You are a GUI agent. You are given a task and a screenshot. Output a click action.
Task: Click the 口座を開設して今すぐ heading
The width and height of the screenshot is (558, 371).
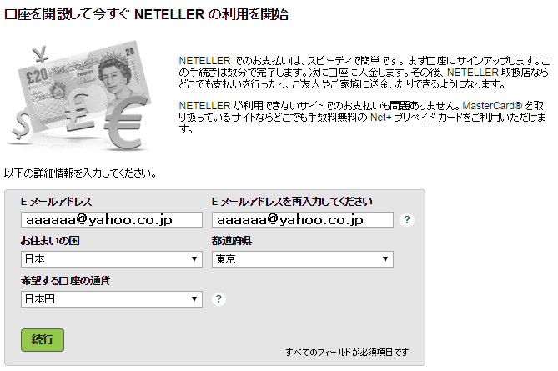(x=146, y=14)
